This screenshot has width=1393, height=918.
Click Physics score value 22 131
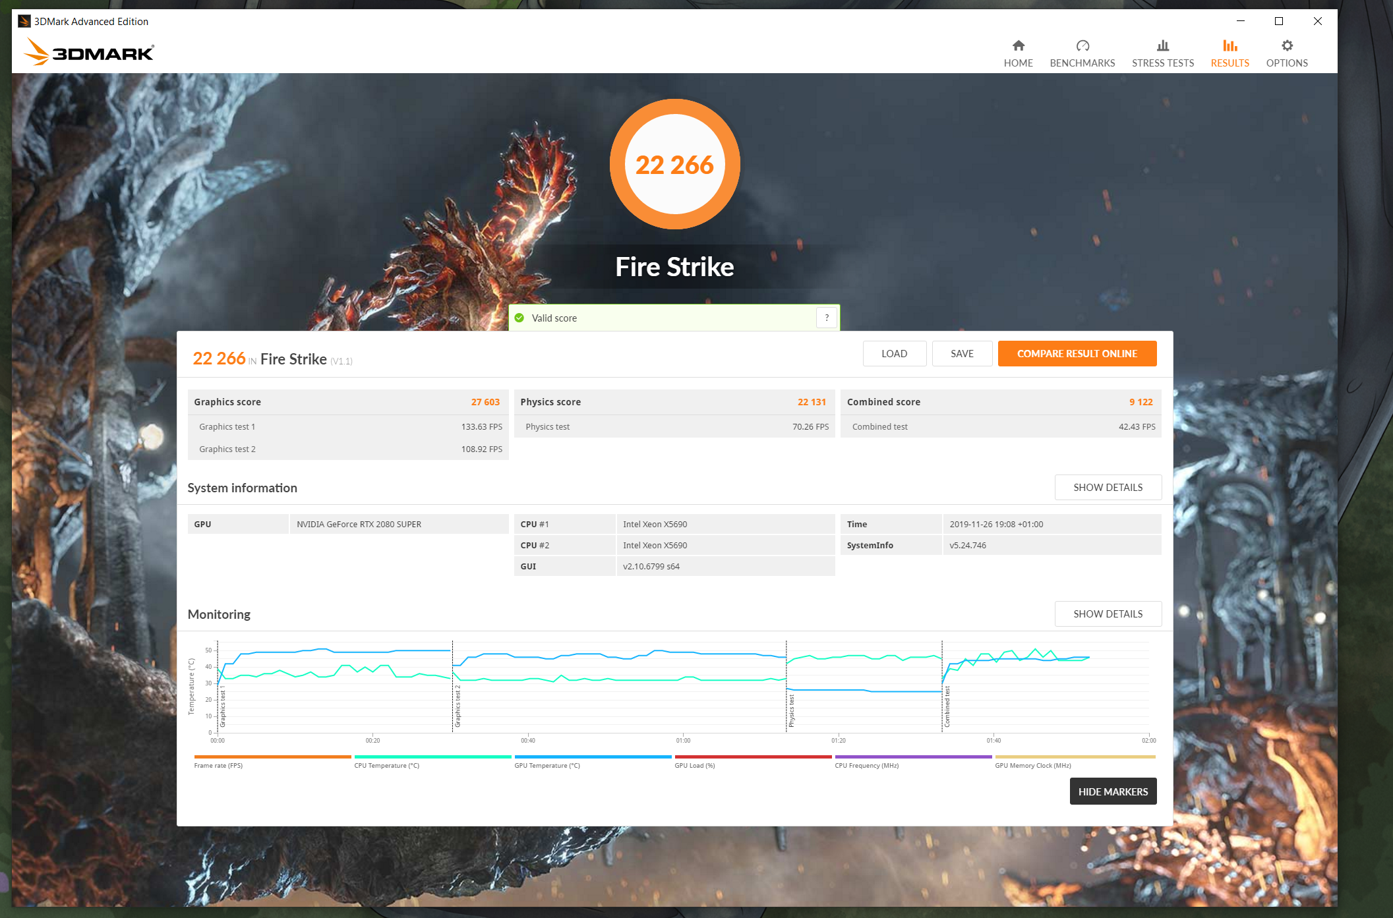click(x=812, y=402)
